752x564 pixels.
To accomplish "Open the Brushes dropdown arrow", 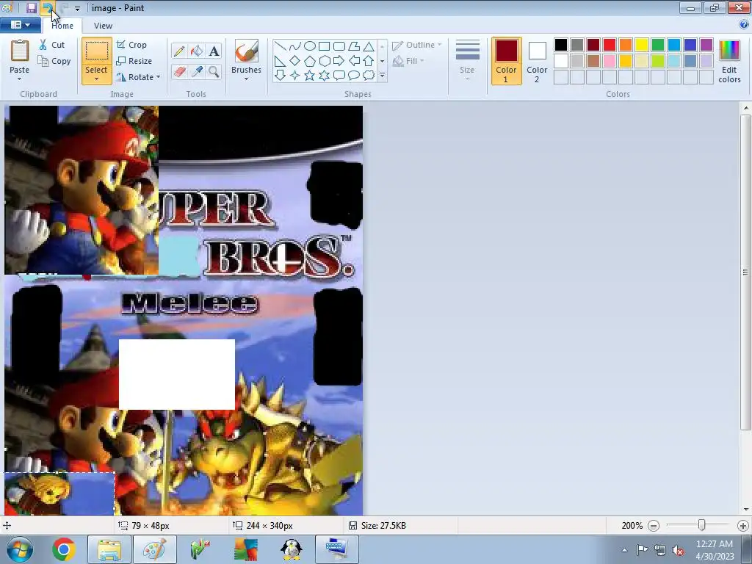I will pos(247,79).
